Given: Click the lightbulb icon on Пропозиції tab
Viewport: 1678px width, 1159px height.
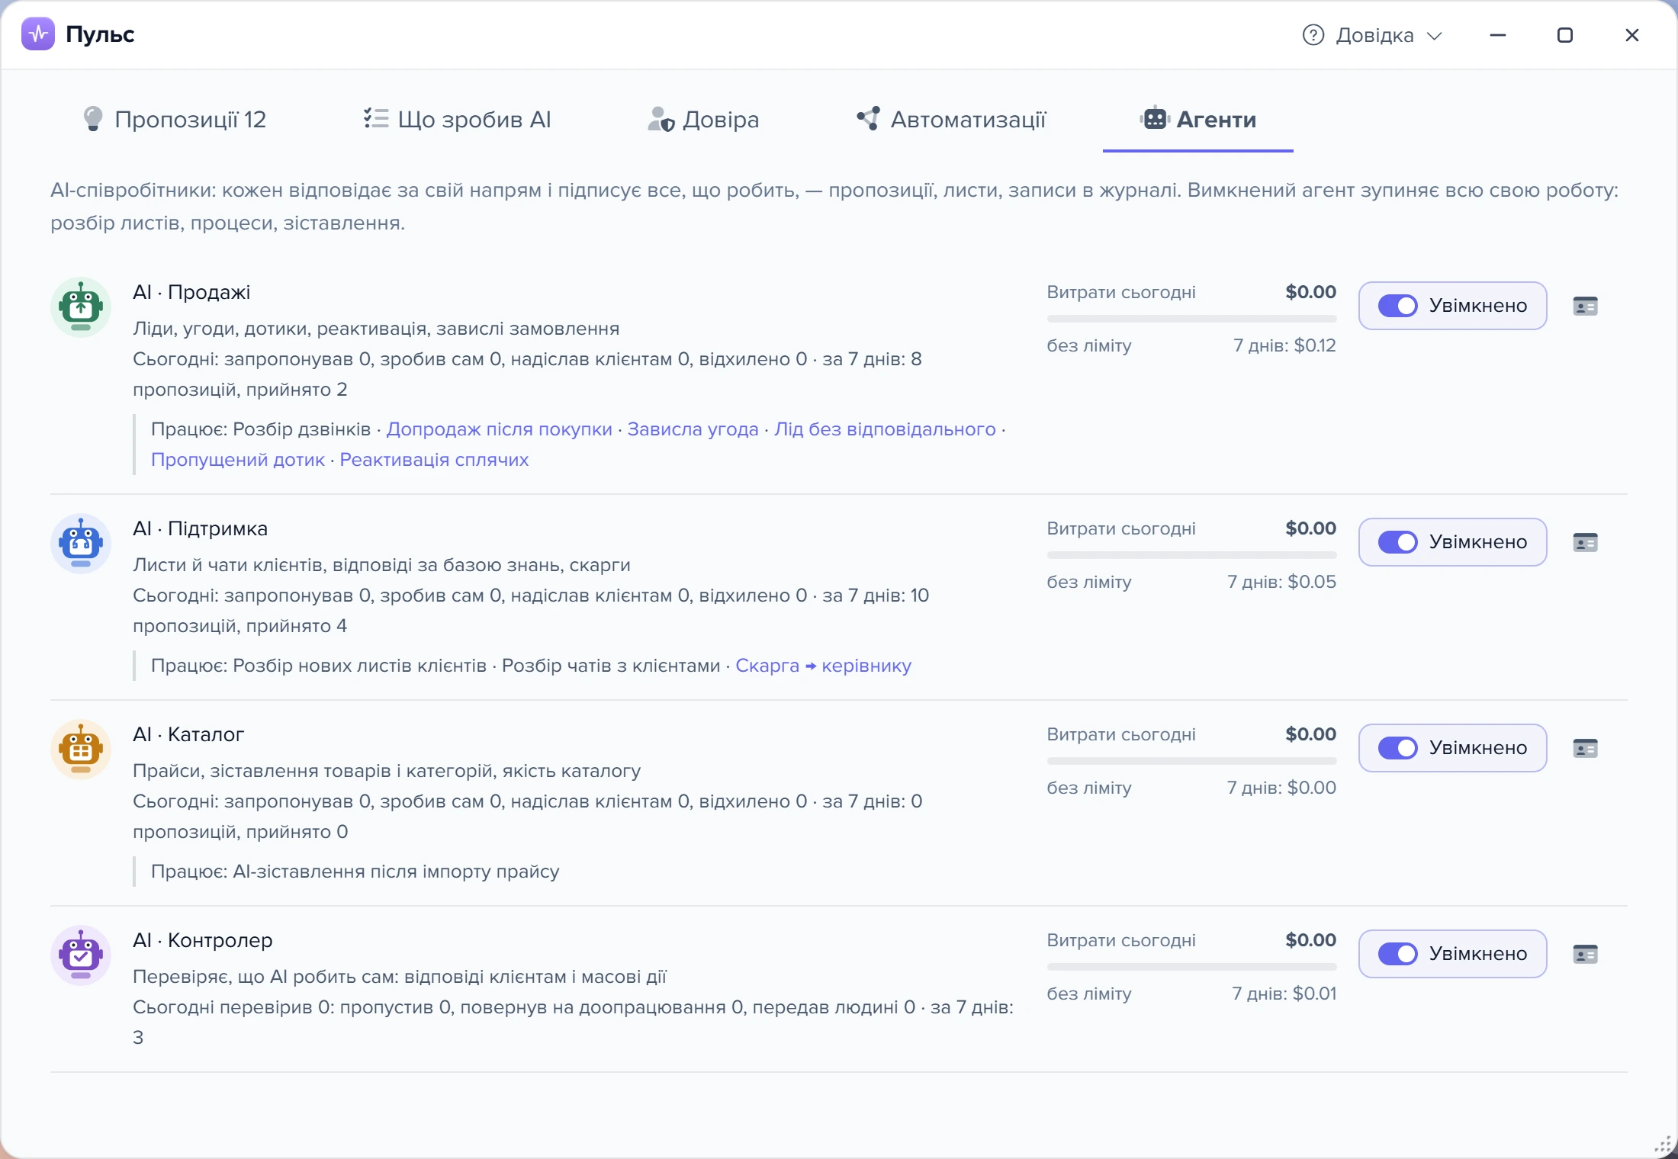Looking at the screenshot, I should [x=93, y=119].
